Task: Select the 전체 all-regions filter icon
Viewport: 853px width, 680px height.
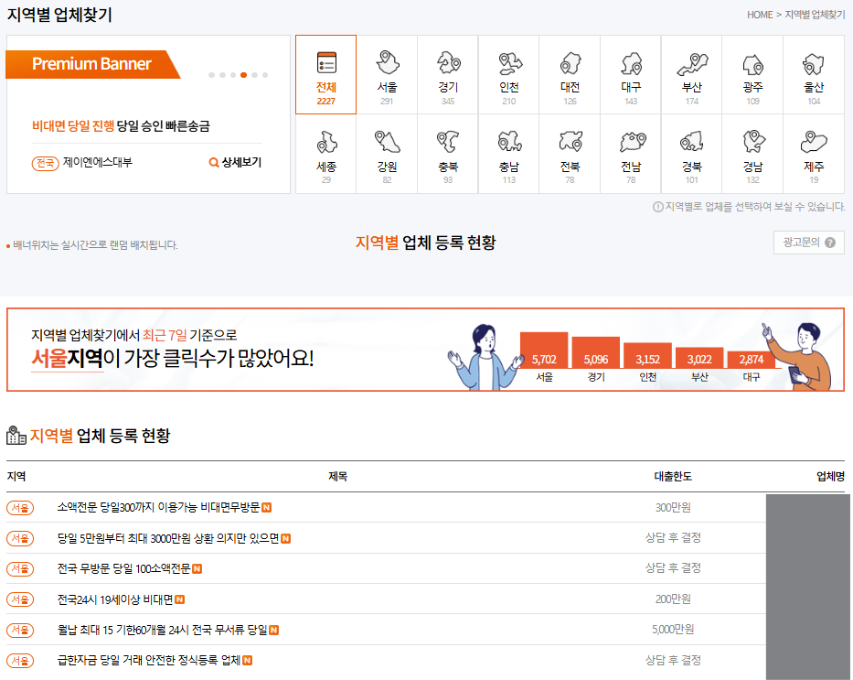Action: click(325, 62)
